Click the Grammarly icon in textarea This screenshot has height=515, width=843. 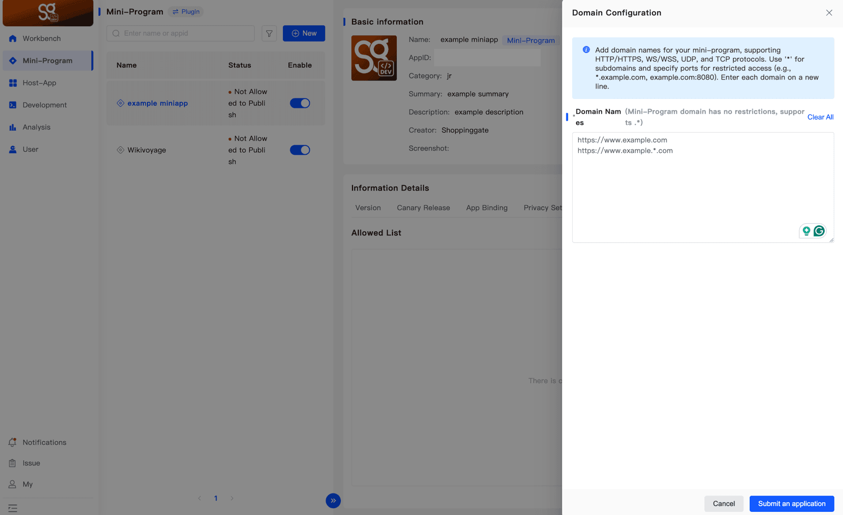coord(819,231)
